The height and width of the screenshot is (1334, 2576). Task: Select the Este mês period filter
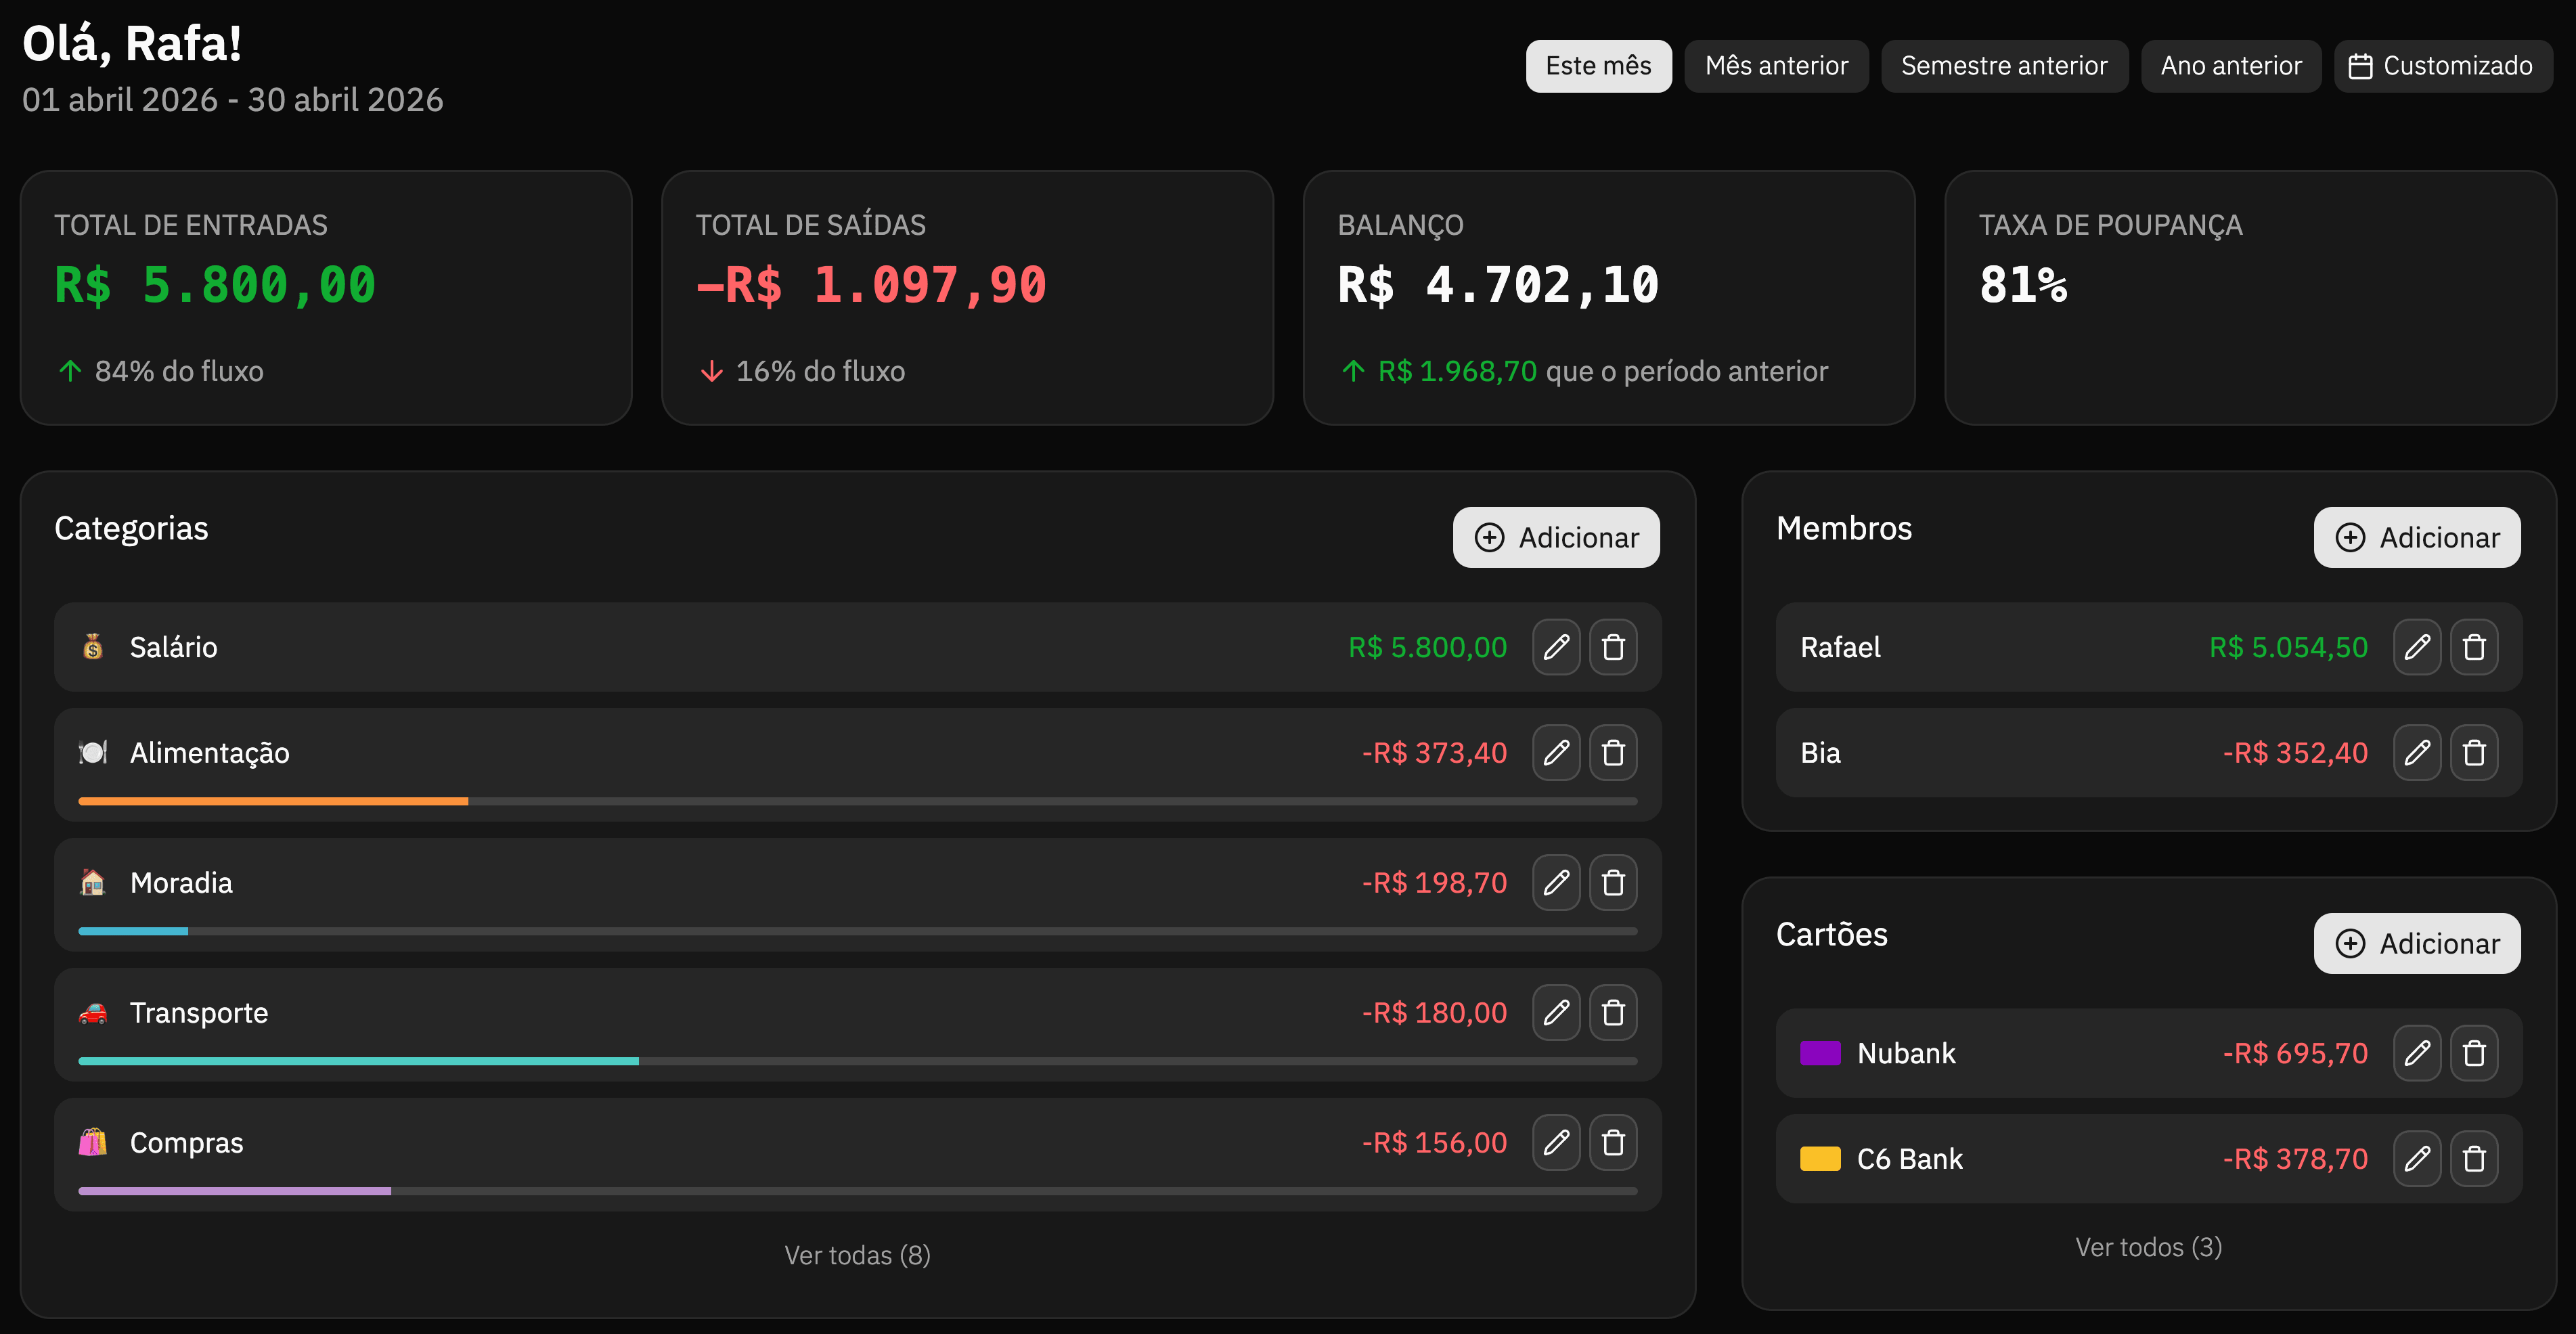click(1598, 66)
